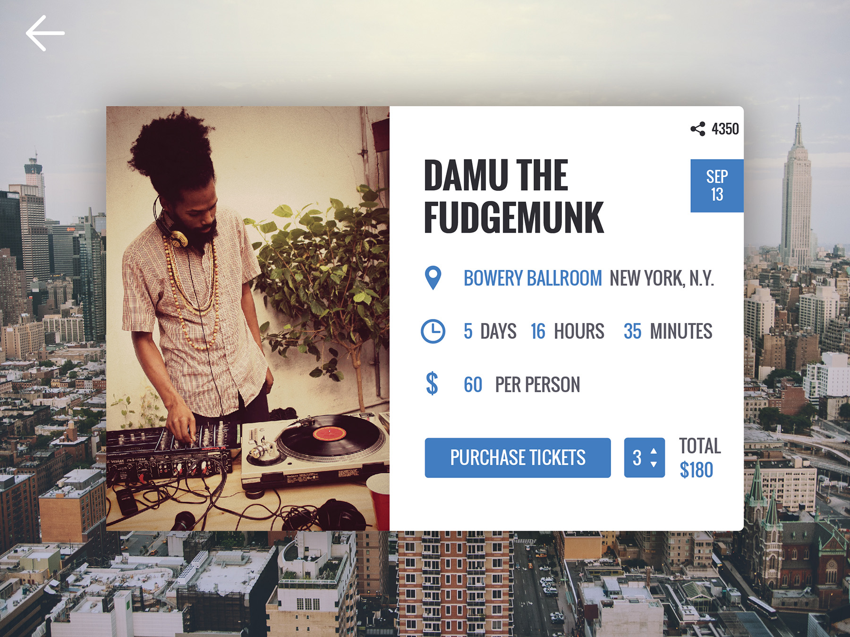This screenshot has height=637, width=850.
Task: Click the New York, N.Y. location text
Action: [662, 278]
